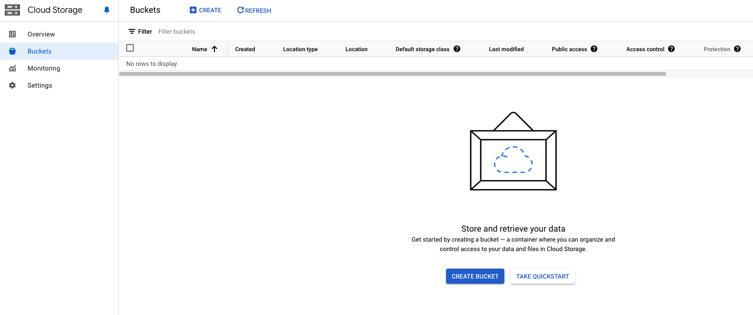Click the Public access column header
This screenshot has height=315, width=753.
569,49
